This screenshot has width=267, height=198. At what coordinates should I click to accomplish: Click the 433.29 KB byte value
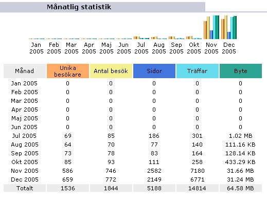240,162
